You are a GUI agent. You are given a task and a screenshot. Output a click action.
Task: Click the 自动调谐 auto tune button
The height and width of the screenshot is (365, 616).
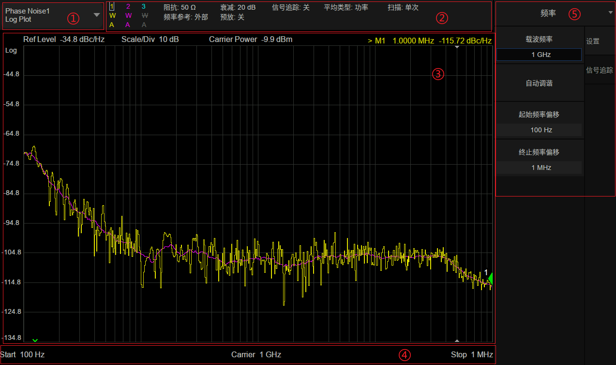(x=540, y=83)
